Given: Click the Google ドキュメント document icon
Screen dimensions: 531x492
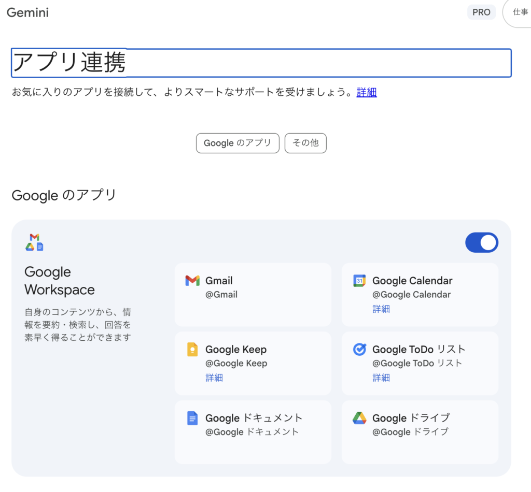Looking at the screenshot, I should [192, 418].
